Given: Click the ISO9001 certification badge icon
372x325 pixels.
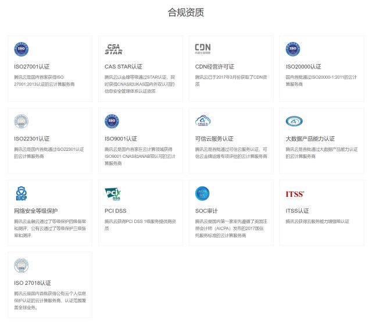Looking at the screenshot, I should [112, 121].
